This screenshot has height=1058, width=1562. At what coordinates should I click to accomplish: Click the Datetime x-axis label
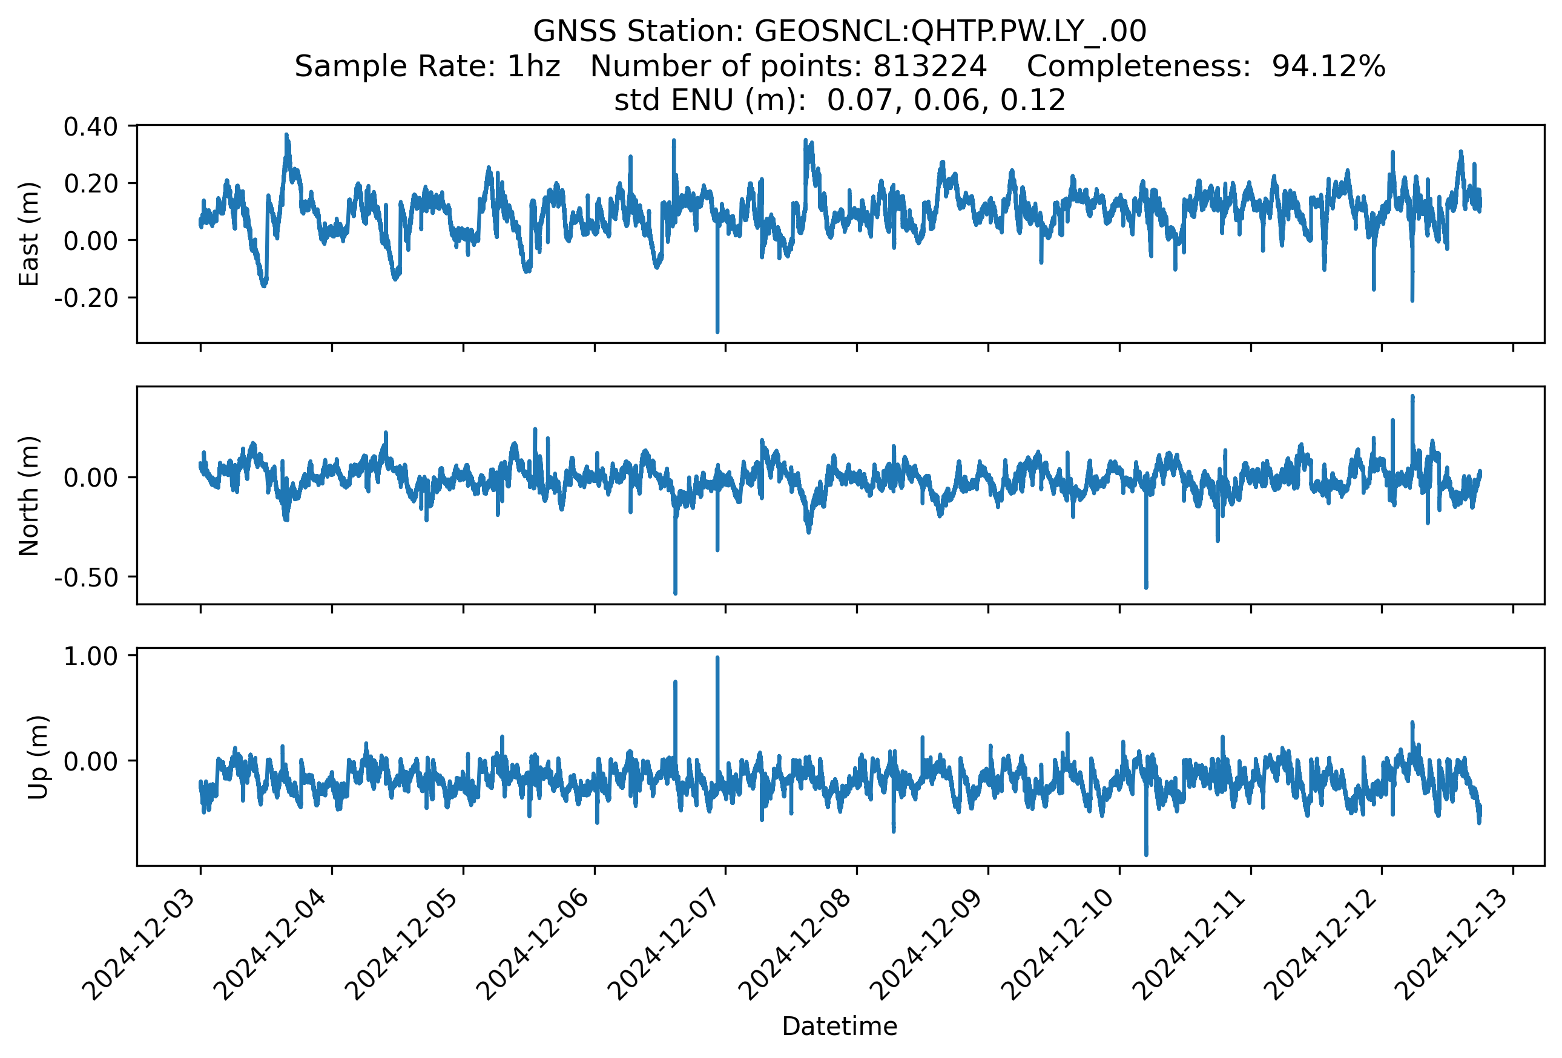click(x=840, y=1026)
